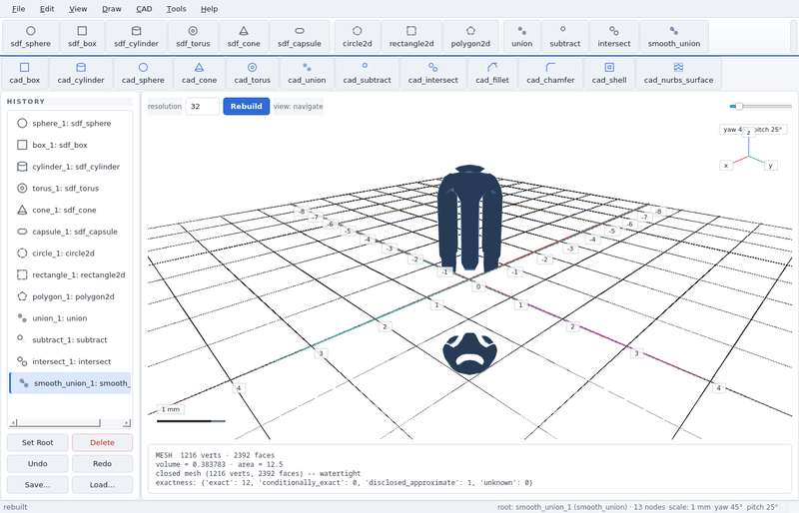Screen dimensions: 799x513
Task: Select cone_1 in history list
Action: (70, 210)
